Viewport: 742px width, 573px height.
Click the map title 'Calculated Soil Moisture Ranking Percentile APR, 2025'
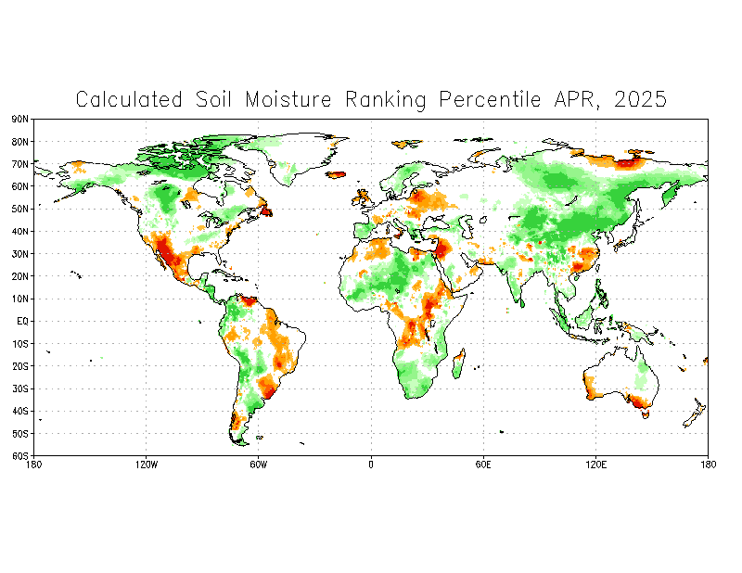[371, 100]
